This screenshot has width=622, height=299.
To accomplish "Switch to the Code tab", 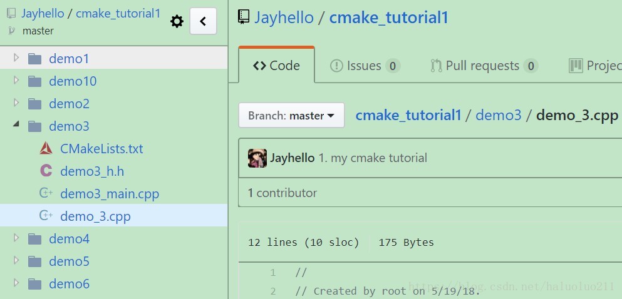I will [x=276, y=65].
